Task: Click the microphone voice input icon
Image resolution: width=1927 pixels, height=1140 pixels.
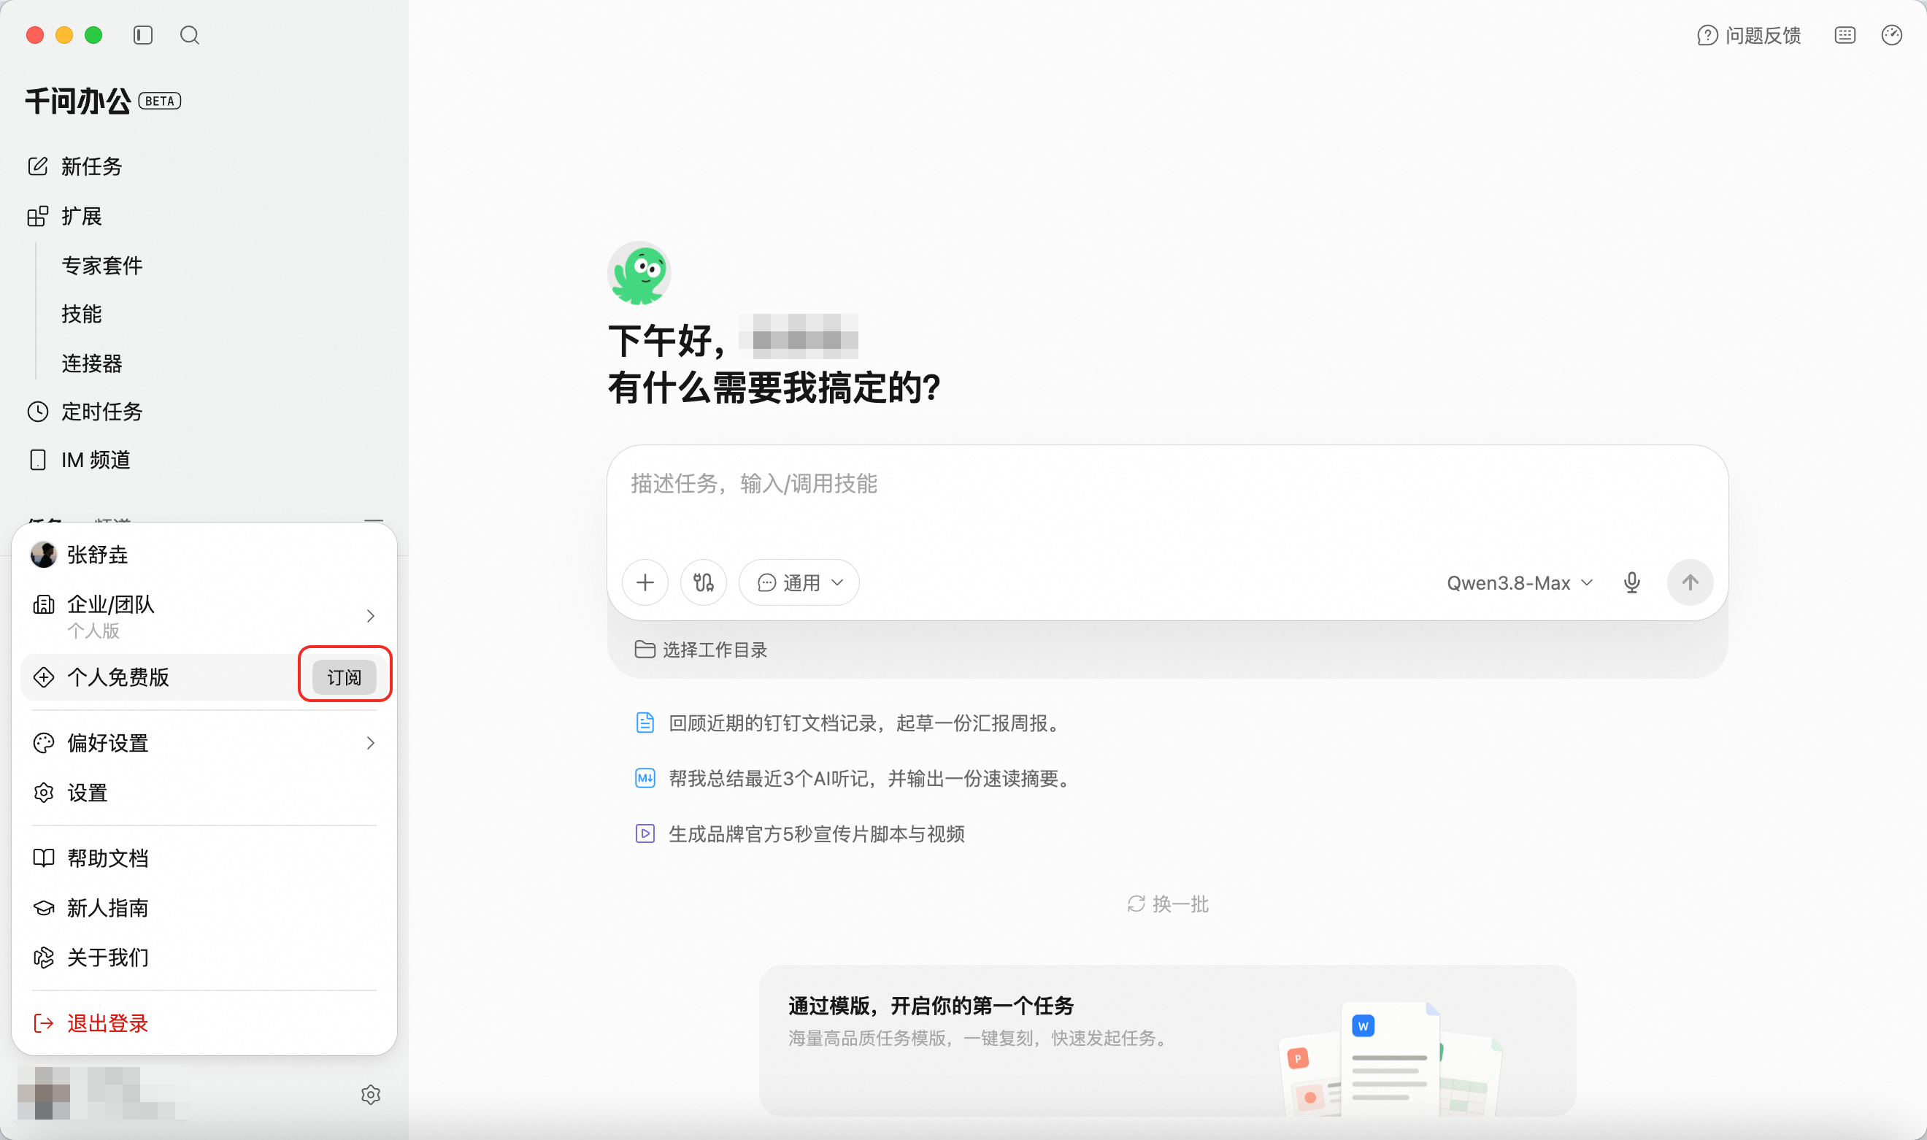Action: click(1632, 583)
